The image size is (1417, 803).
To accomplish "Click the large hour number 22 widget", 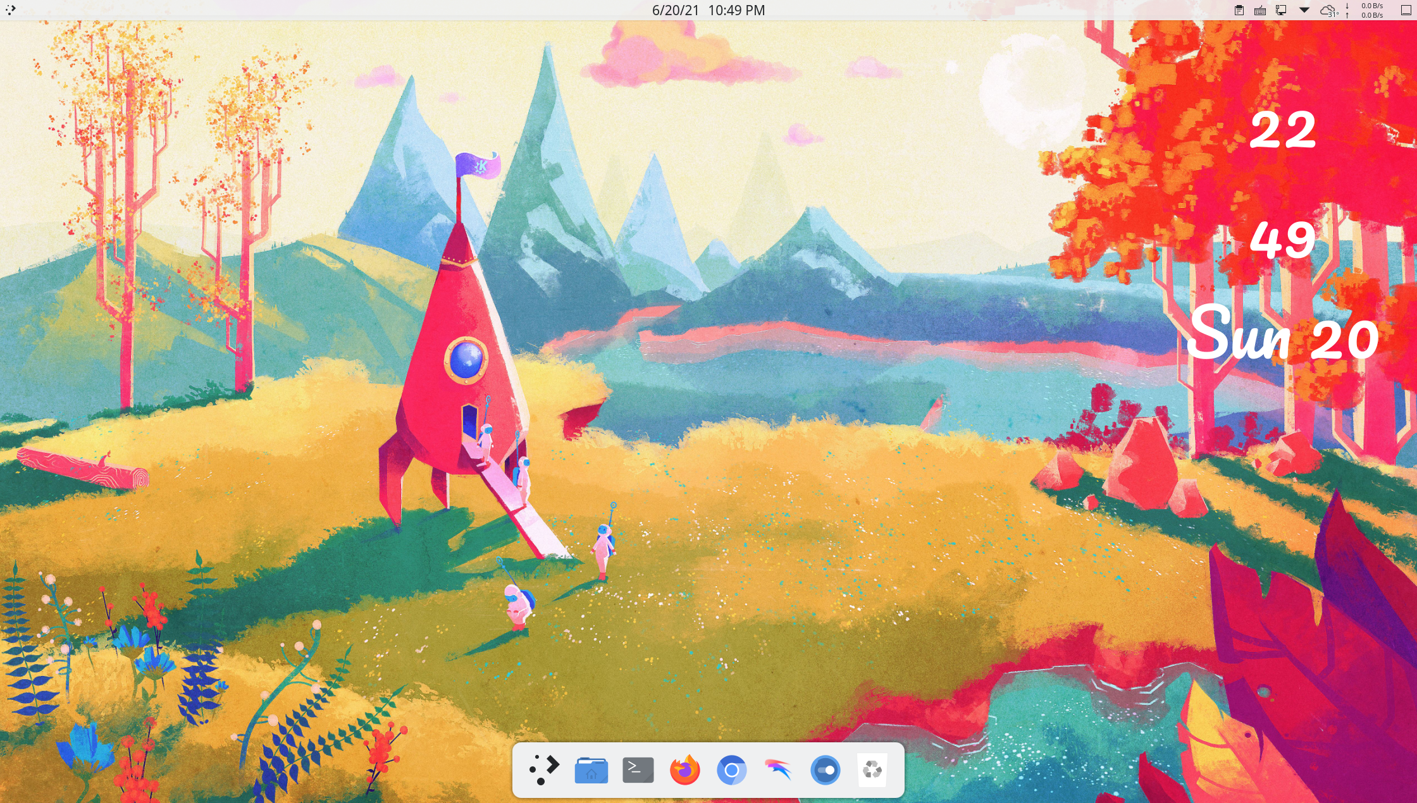I will 1283,130.
